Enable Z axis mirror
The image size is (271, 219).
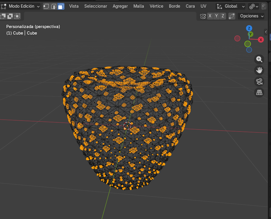tap(223, 16)
